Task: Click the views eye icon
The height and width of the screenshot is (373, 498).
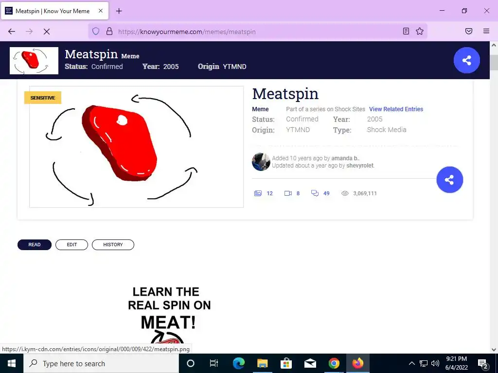Action: [x=345, y=193]
